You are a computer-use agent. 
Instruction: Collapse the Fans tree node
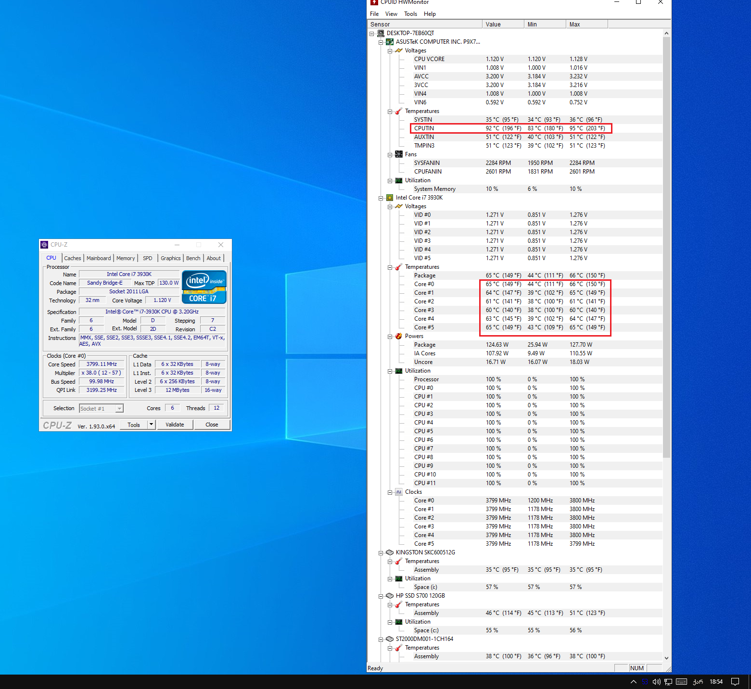[390, 155]
